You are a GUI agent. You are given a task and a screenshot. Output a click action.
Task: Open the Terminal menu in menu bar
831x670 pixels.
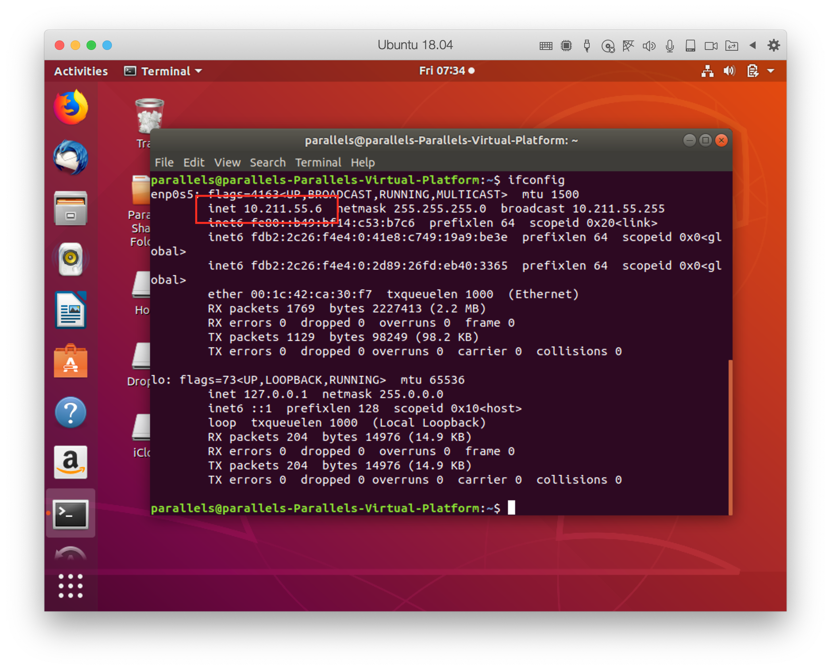click(x=318, y=163)
